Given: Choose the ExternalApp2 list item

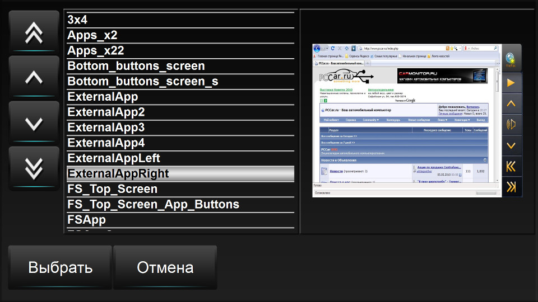Looking at the screenshot, I should pos(180,112).
